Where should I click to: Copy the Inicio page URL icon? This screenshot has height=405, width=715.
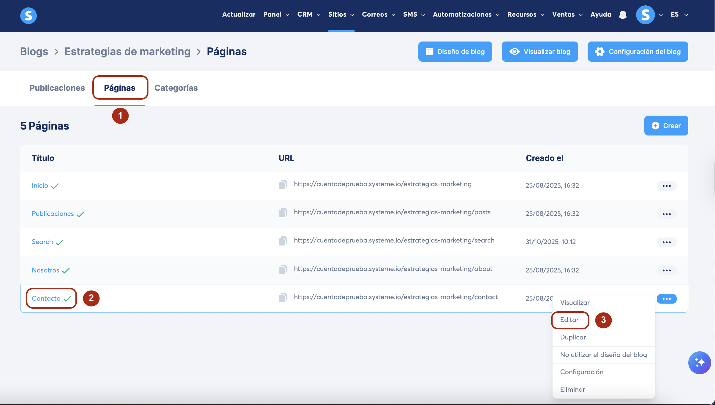point(283,185)
